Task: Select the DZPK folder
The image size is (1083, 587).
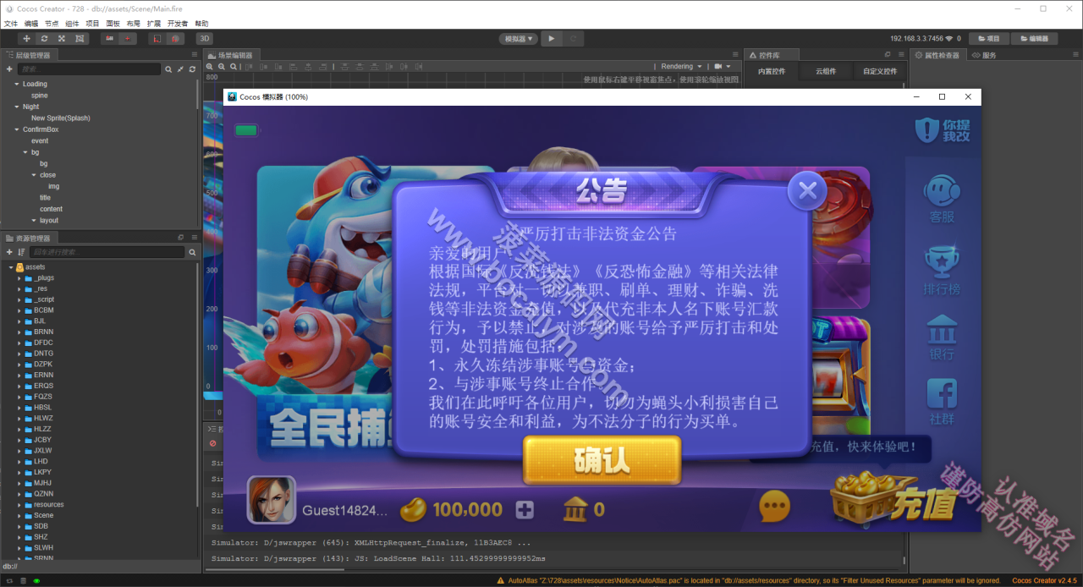Action: [x=43, y=365]
